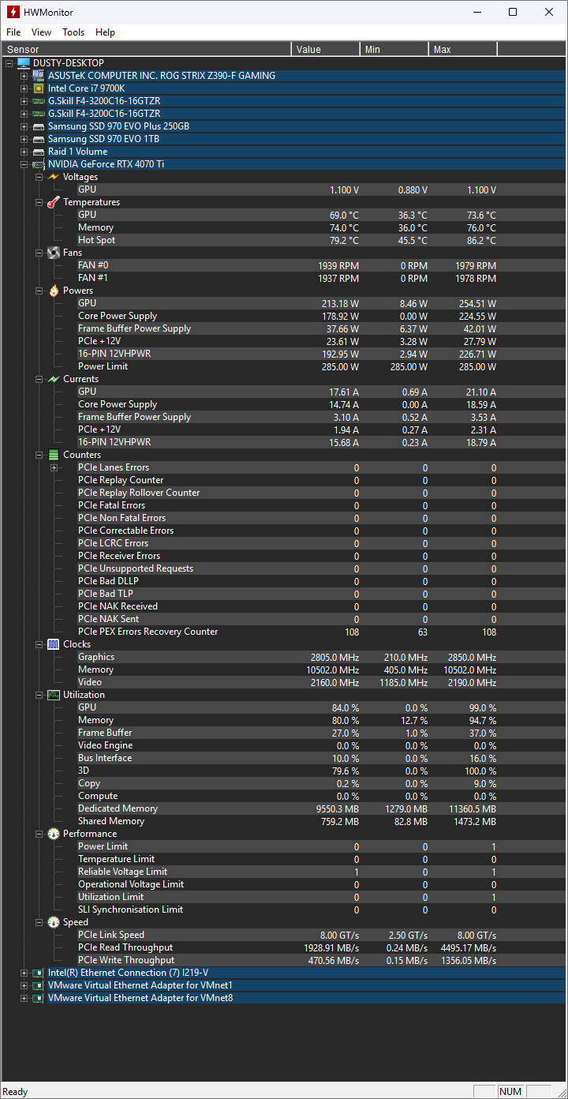The width and height of the screenshot is (568, 1099).
Task: Click the DUSTY-DESKTOP computer icon
Action: 24,63
